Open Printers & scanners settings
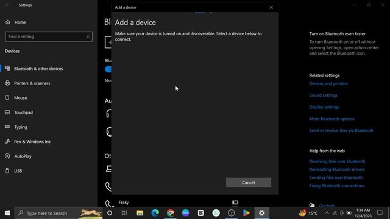The image size is (390, 219). pyautogui.click(x=32, y=83)
